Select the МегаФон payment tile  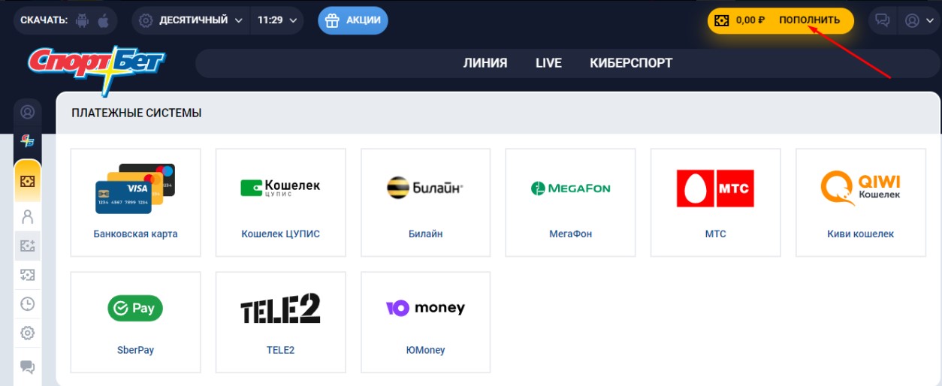tap(571, 203)
